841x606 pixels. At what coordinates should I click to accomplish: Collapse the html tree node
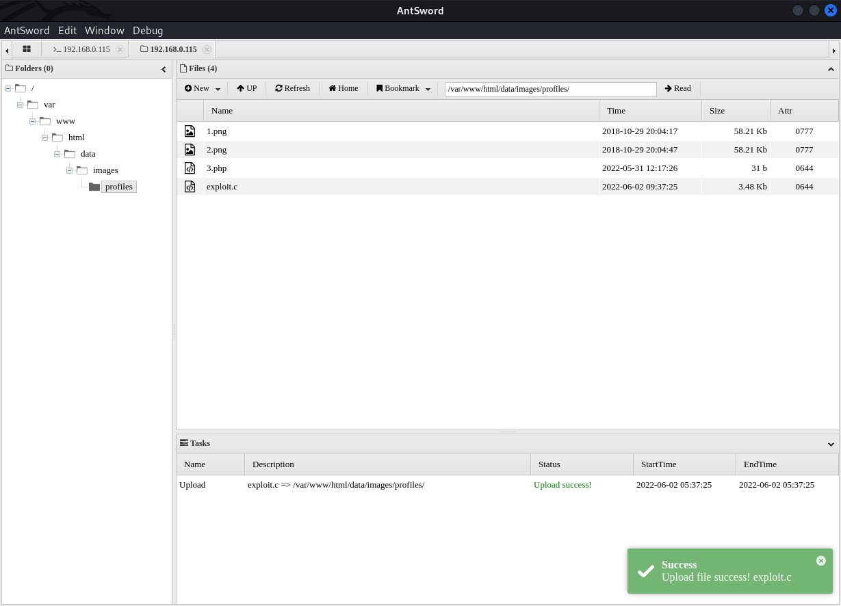click(44, 137)
